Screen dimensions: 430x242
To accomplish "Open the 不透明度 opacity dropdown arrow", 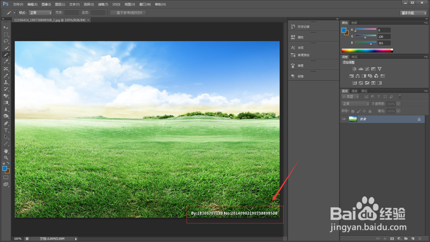I will [x=399, y=104].
